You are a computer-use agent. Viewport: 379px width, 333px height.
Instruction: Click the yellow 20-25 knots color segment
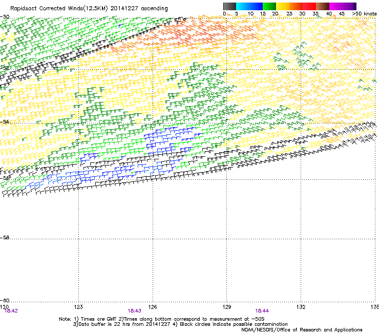(x=283, y=6)
